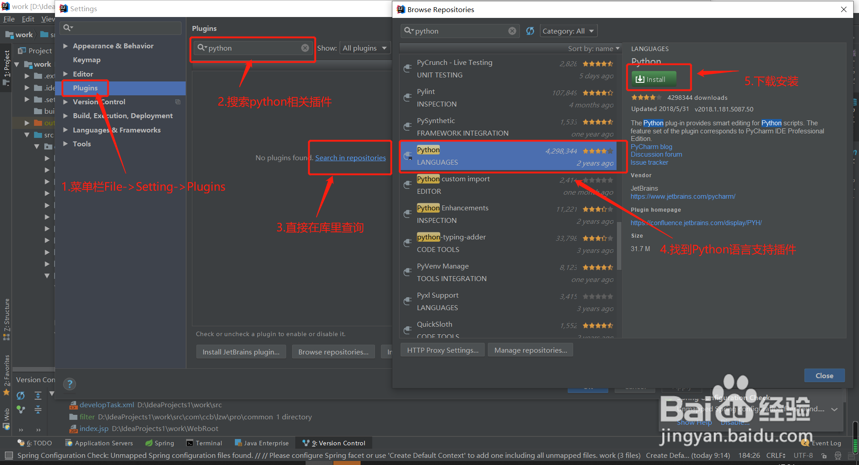Click the refresh repositories icon
859x465 pixels.
[x=530, y=31]
